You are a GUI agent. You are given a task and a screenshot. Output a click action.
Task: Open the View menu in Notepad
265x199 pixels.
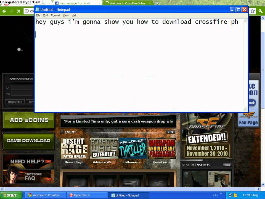pyautogui.click(x=66, y=15)
